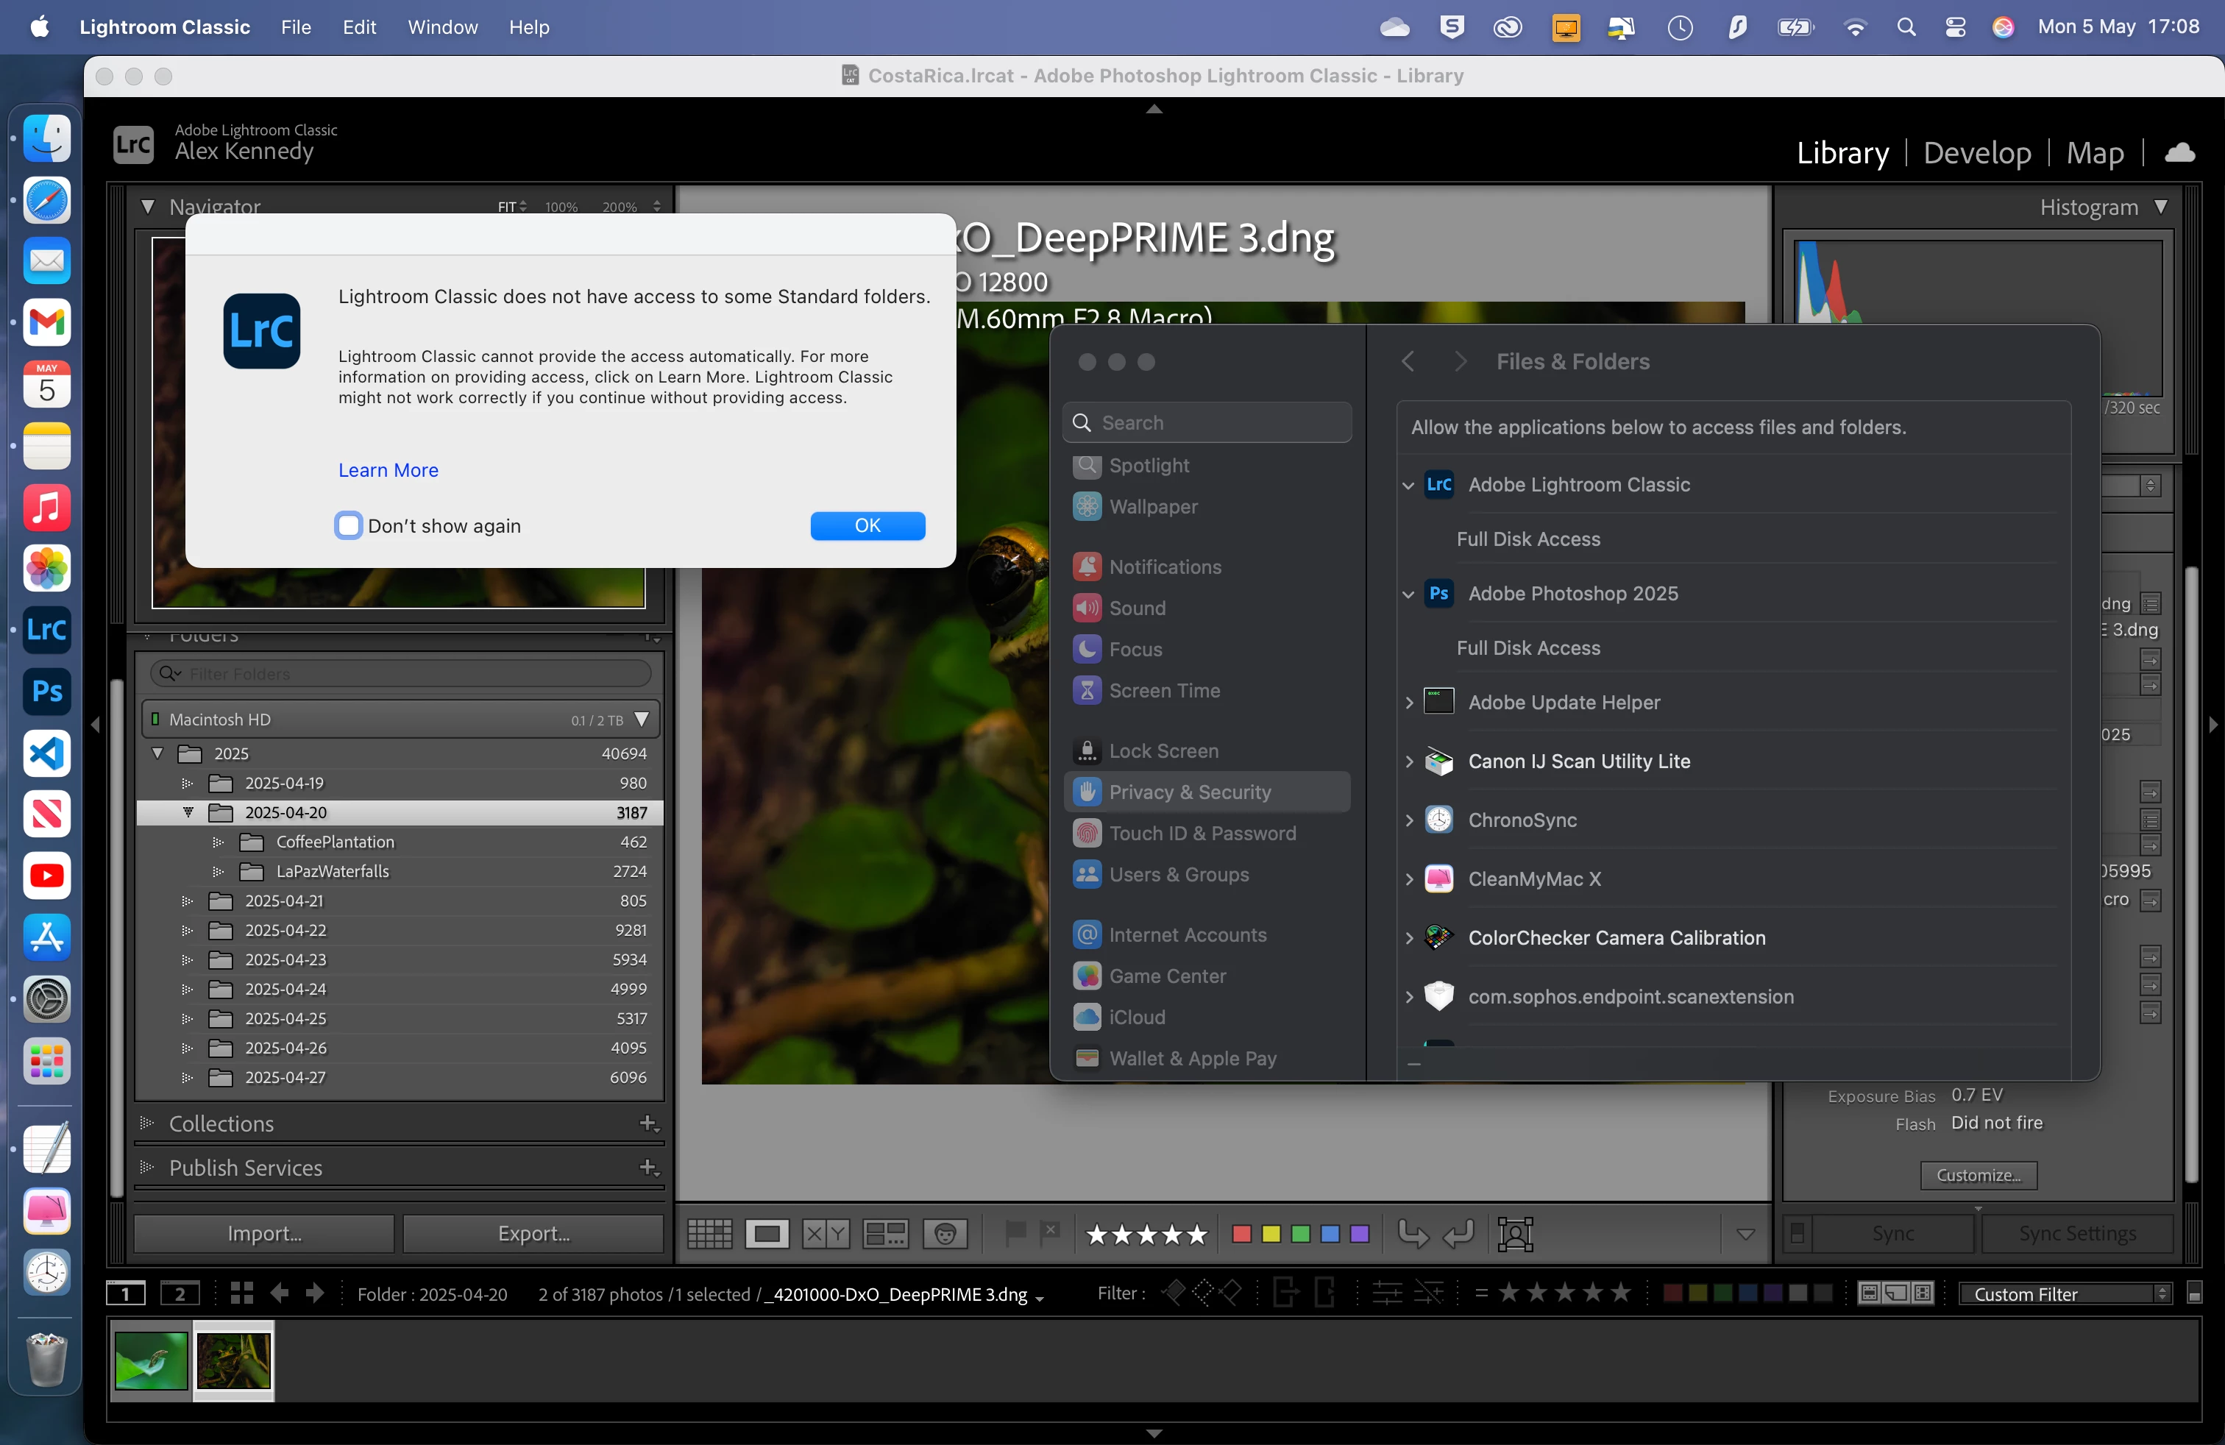Flag photo as pick in toolbar

point(1015,1232)
